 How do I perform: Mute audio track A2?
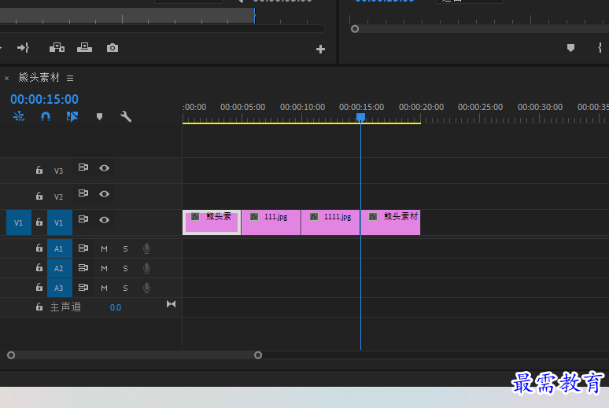[104, 268]
